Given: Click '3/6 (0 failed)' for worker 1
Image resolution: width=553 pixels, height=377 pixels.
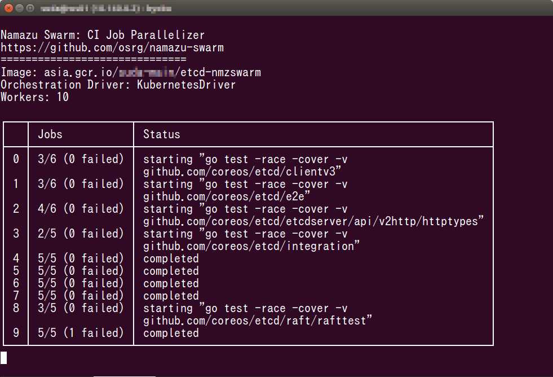Looking at the screenshot, I should pyautogui.click(x=81, y=184).
